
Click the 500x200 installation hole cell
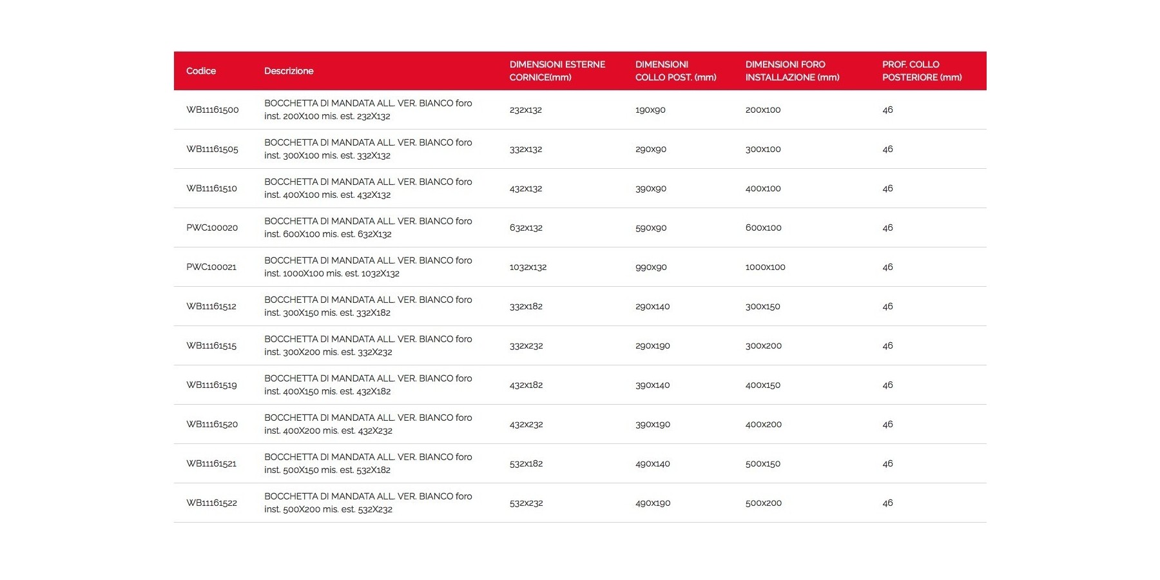(764, 503)
